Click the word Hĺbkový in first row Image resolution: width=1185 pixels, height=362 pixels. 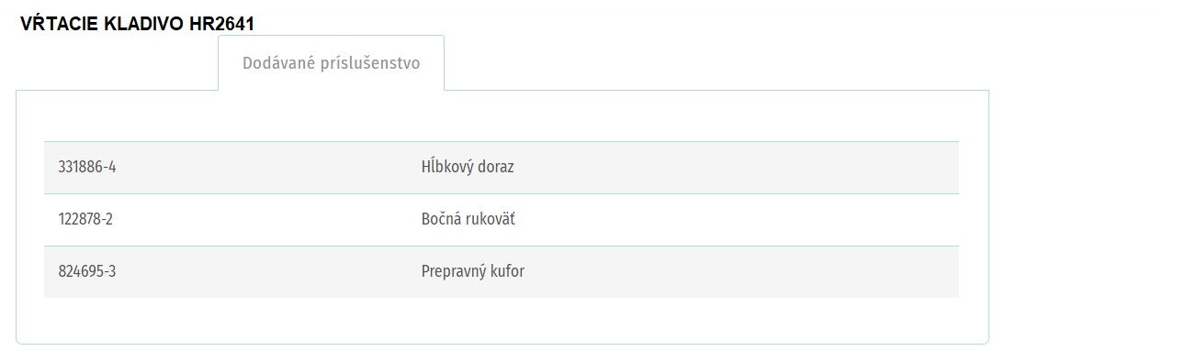tap(447, 168)
